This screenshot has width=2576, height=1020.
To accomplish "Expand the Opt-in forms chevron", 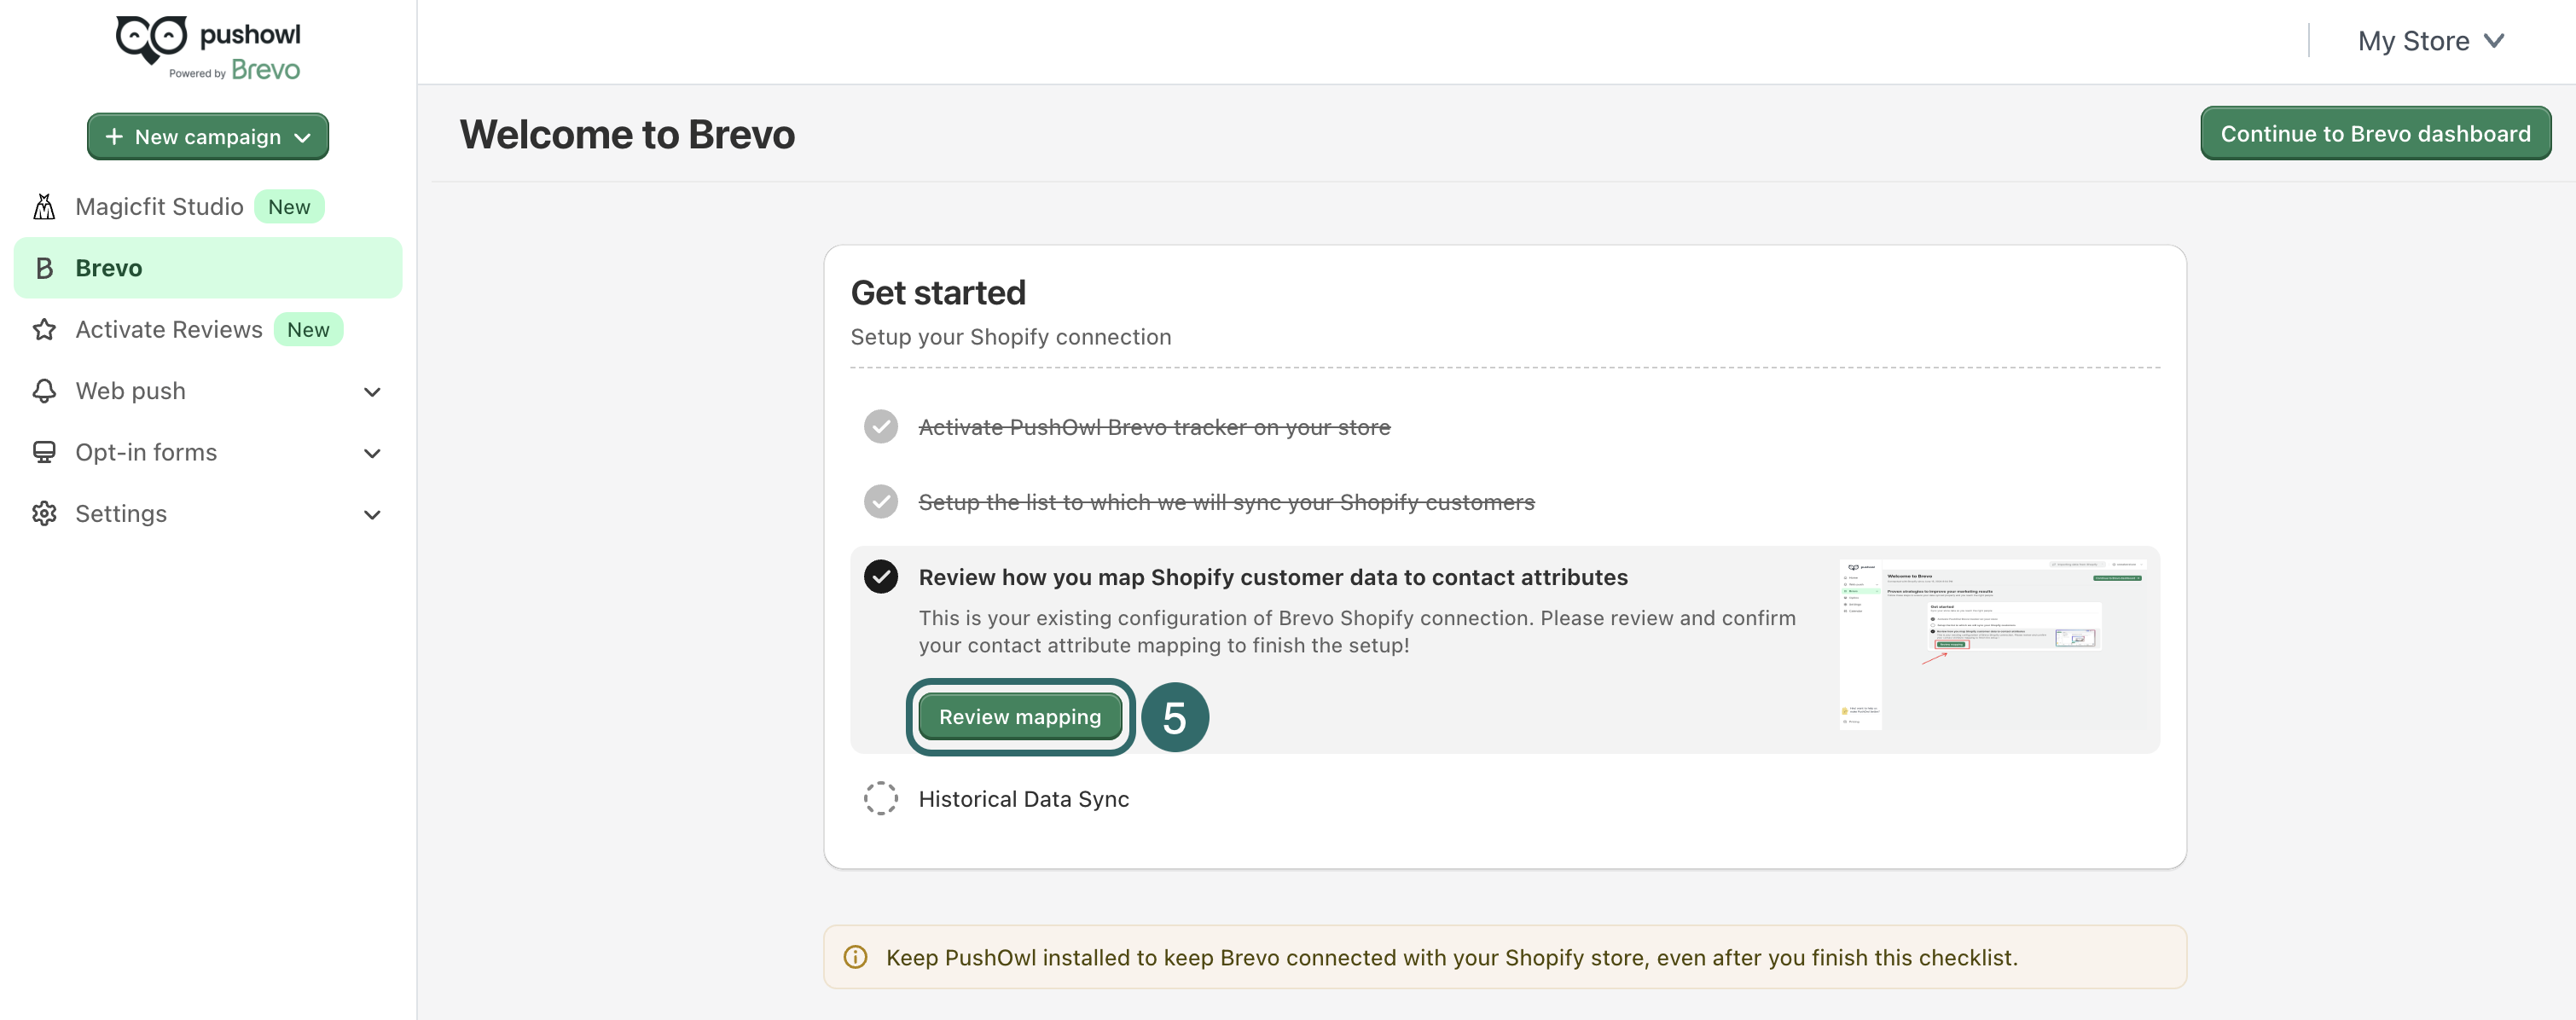I will pos(372,454).
